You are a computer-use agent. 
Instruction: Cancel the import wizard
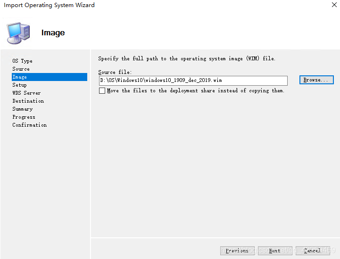tap(312, 251)
